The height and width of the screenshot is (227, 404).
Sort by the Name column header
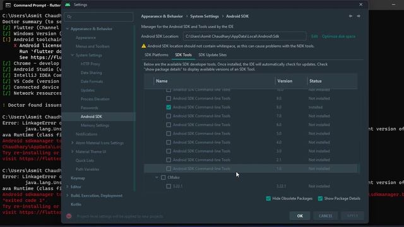(x=162, y=81)
